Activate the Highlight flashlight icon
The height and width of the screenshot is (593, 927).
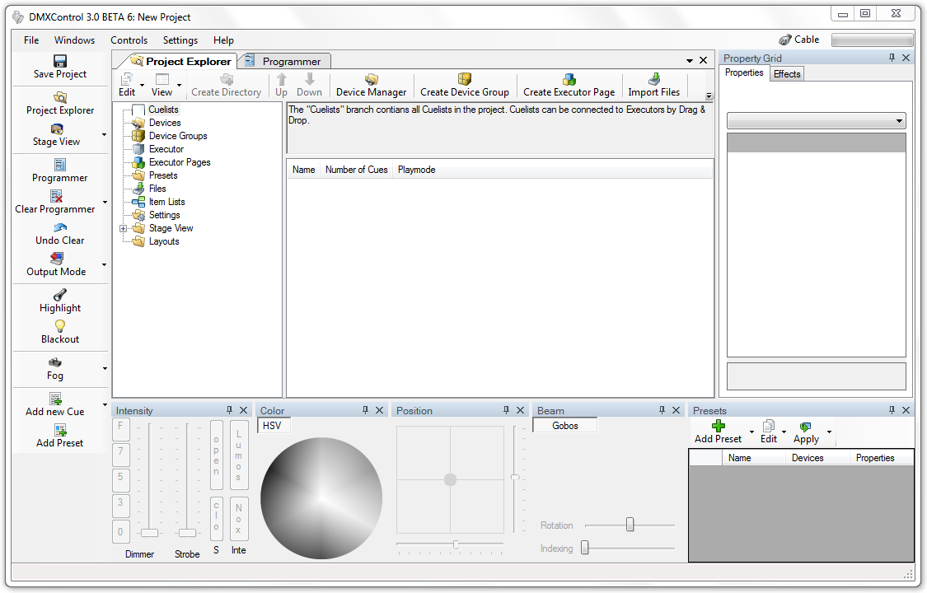59,295
